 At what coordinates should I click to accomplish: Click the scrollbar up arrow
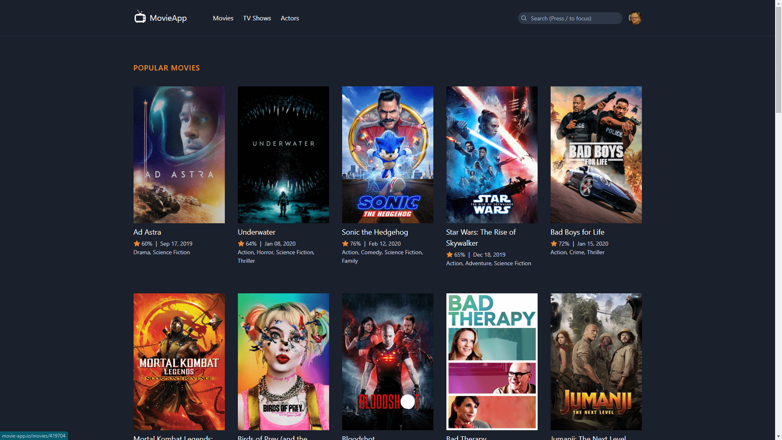point(778,3)
